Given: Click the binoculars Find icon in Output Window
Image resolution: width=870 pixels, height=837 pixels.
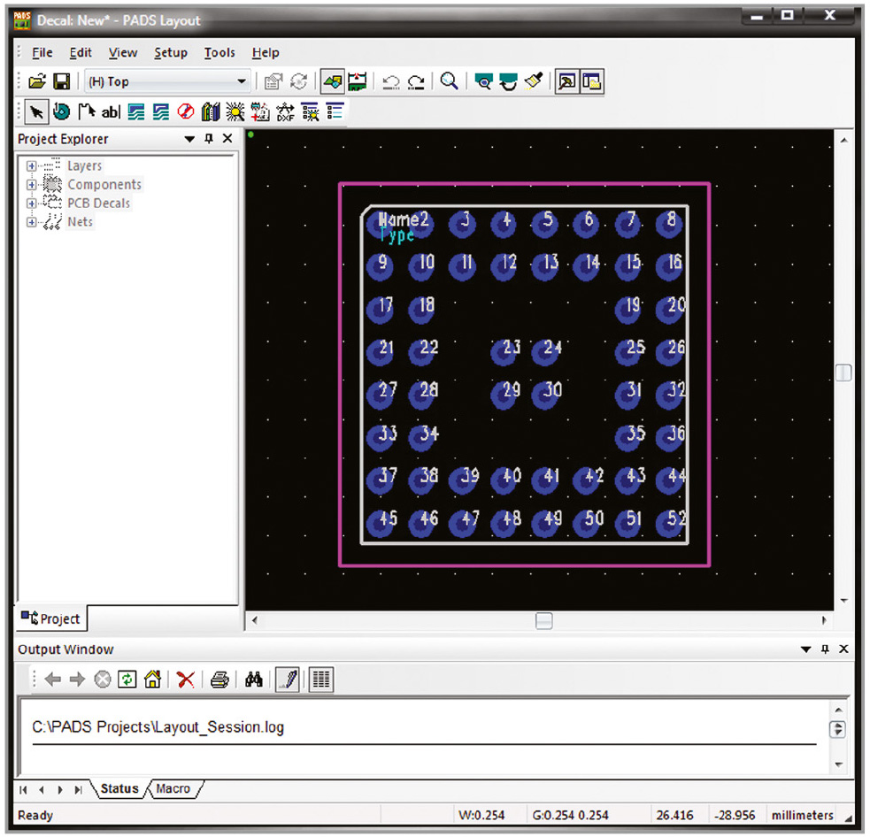Looking at the screenshot, I should 254,680.
